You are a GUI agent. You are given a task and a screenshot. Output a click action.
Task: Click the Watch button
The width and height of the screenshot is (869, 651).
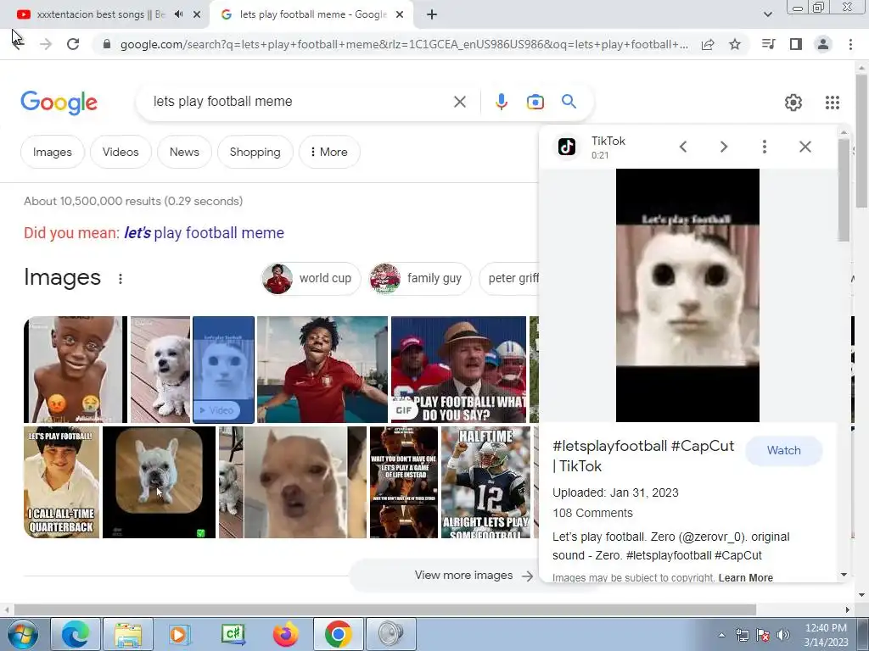(783, 451)
